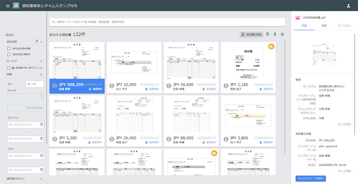Image resolution: width=358 pixels, height=184 pixels.
Task: Click the 該当する領収書 122件 count text
Action: point(68,35)
